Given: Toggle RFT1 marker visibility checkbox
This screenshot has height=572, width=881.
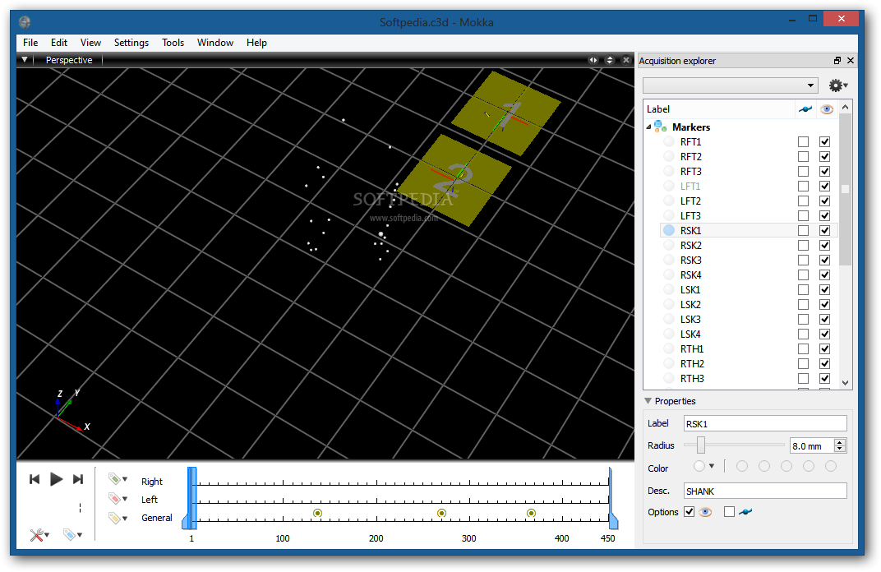Looking at the screenshot, I should point(825,141).
